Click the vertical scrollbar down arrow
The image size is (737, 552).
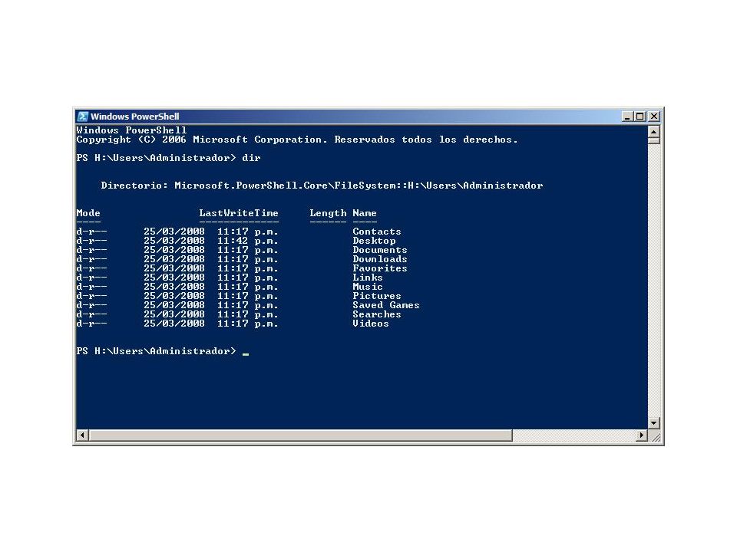[x=653, y=423]
